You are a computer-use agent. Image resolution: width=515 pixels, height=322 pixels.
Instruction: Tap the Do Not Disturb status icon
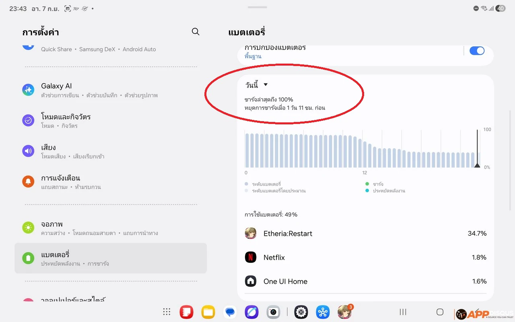click(x=476, y=8)
